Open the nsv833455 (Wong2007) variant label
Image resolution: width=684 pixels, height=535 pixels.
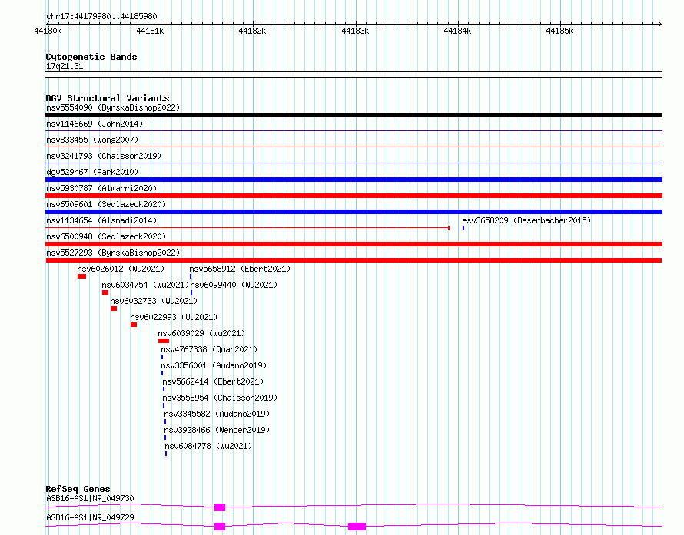click(x=92, y=140)
